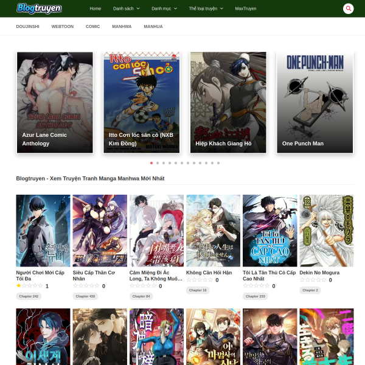Click the star rating of Người Chơi Mới Cấp Tối Đa

pos(30,286)
